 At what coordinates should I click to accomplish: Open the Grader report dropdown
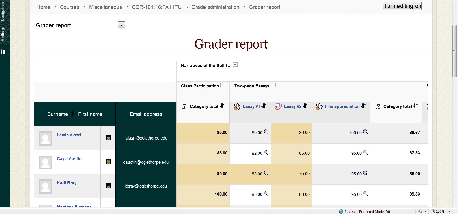(x=80, y=25)
